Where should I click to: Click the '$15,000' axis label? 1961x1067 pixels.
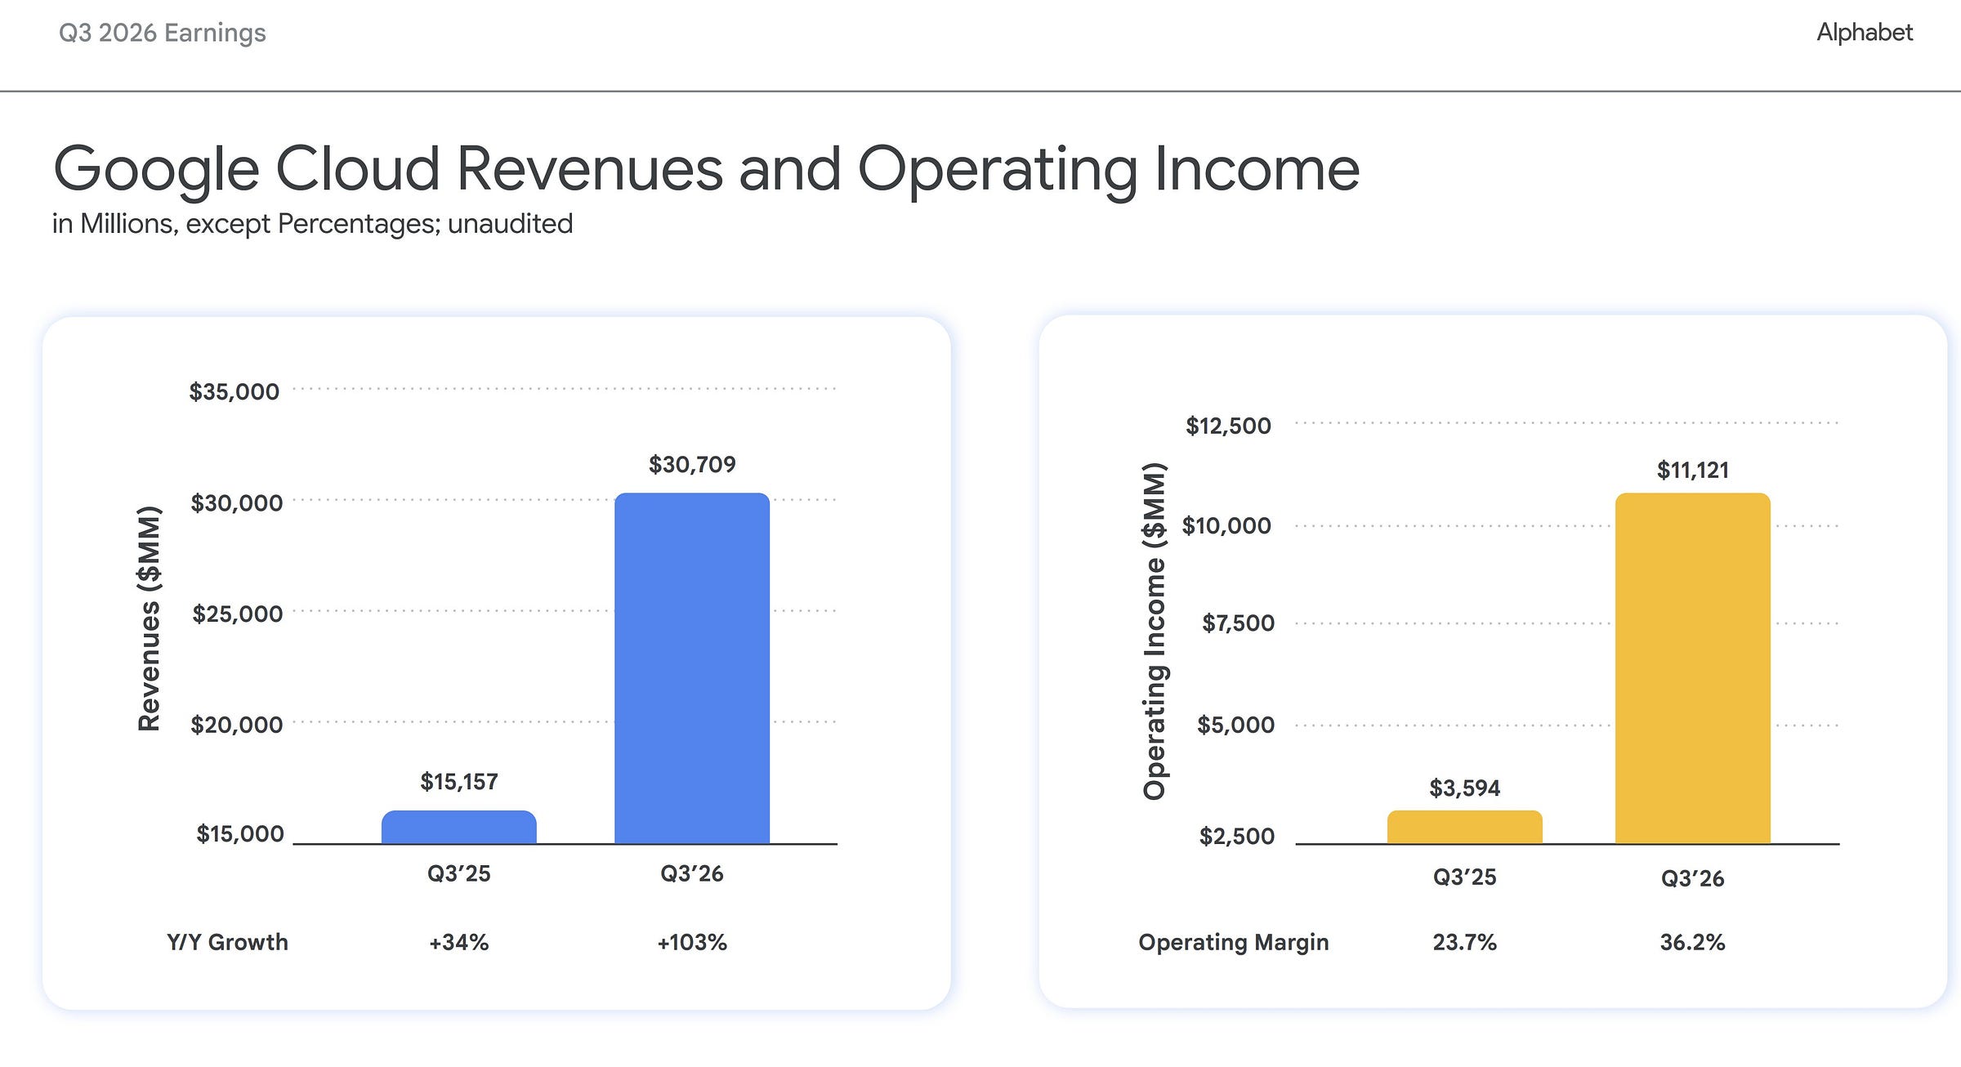click(240, 834)
